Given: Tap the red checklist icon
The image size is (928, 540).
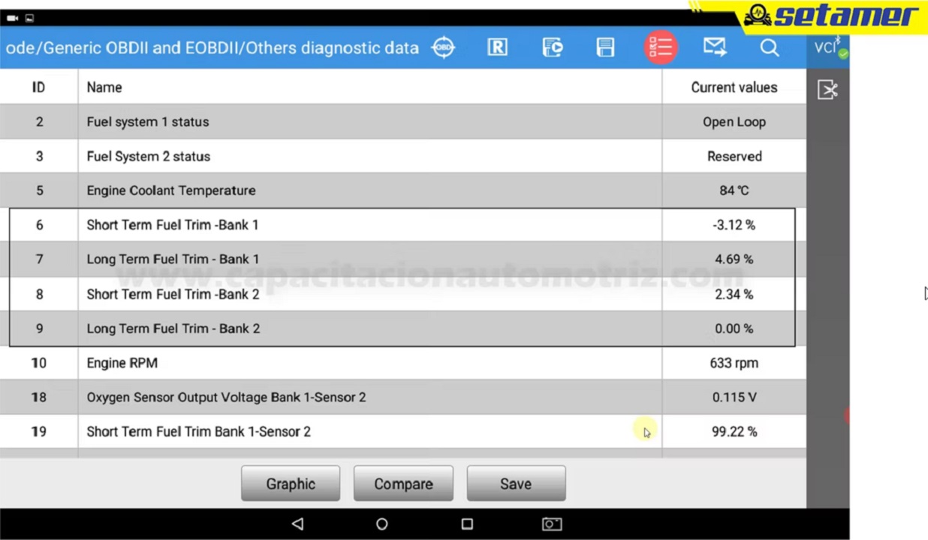Looking at the screenshot, I should [661, 47].
